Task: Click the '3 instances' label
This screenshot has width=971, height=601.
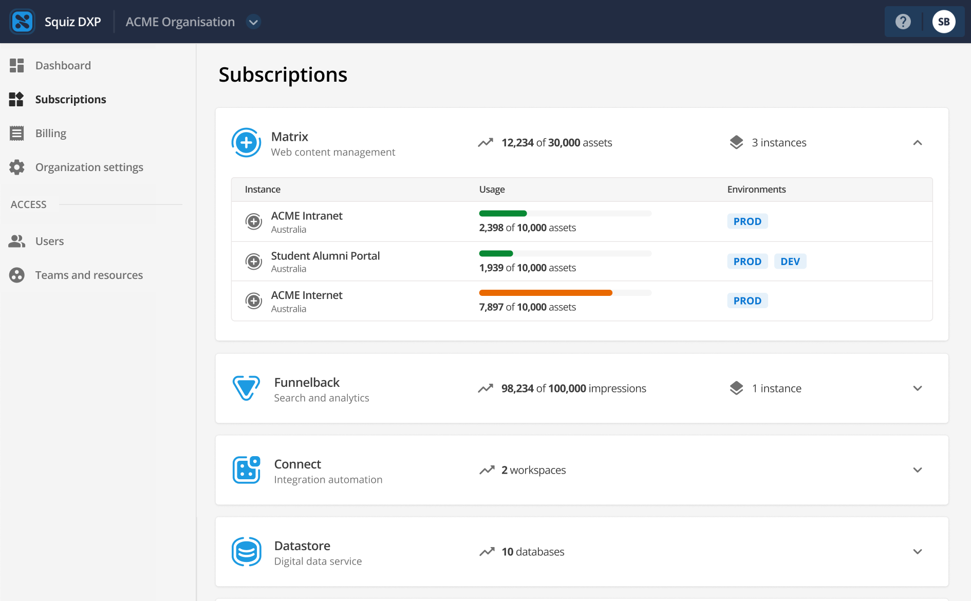Action: (x=779, y=143)
